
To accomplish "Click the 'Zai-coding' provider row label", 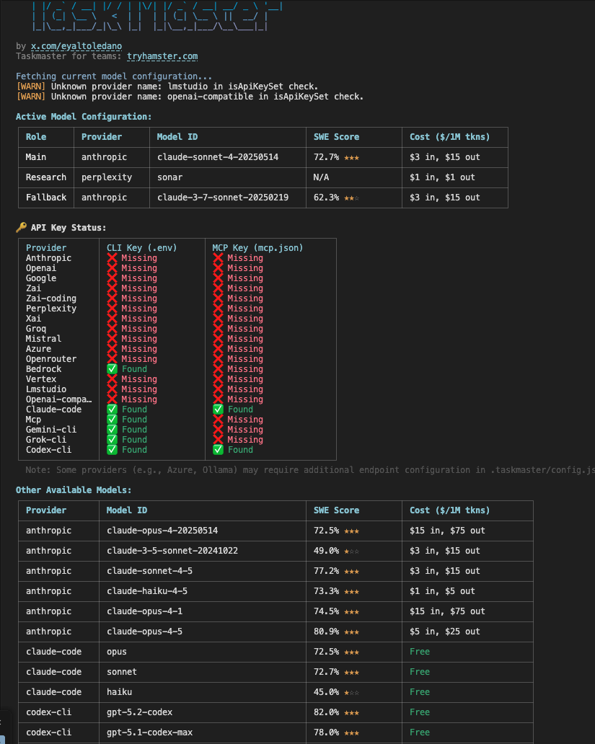I will (x=51, y=298).
